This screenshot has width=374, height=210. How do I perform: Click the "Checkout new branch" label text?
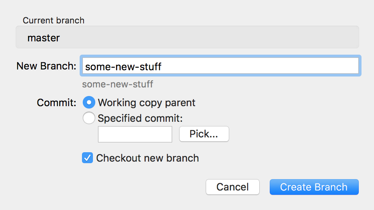[148, 158]
